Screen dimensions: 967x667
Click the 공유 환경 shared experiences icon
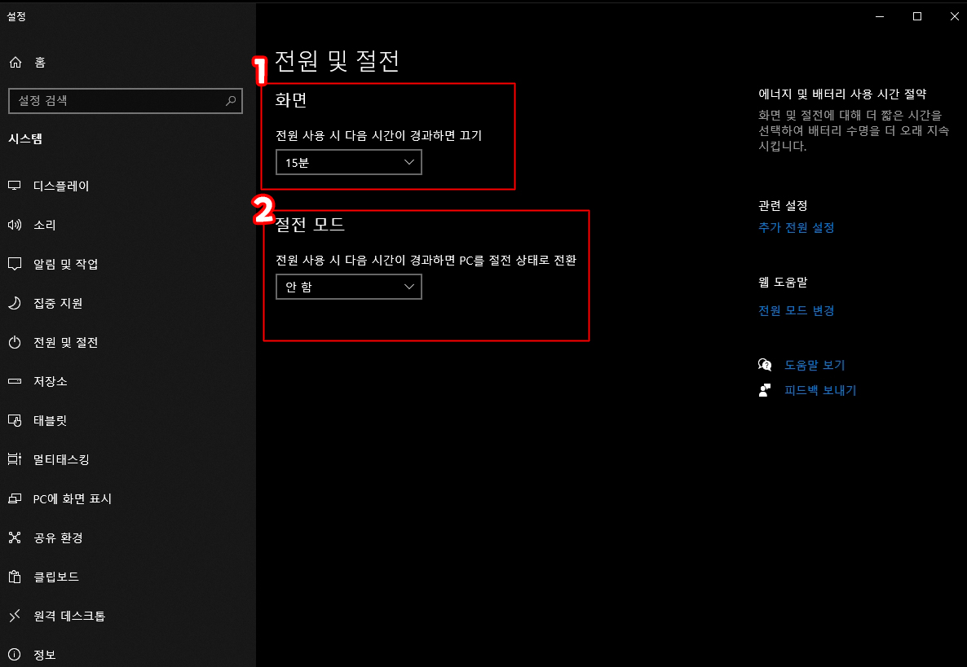pos(15,538)
